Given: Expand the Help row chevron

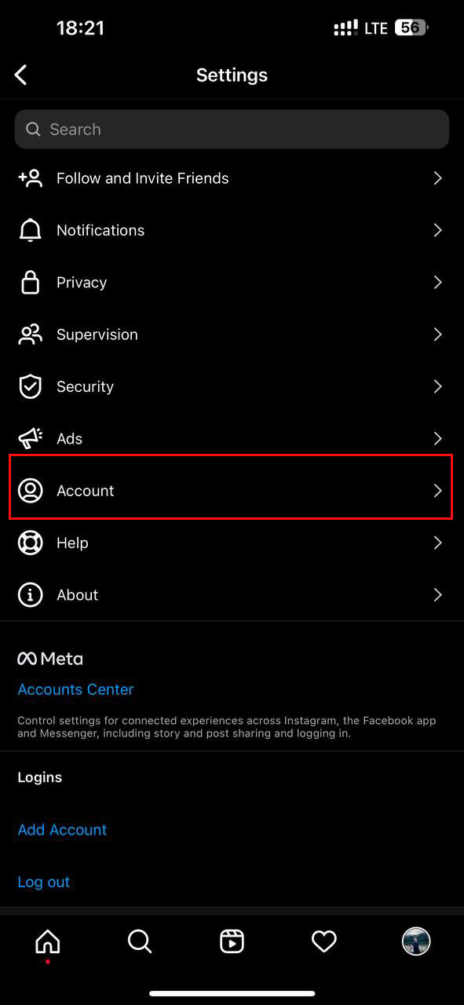Looking at the screenshot, I should [437, 543].
